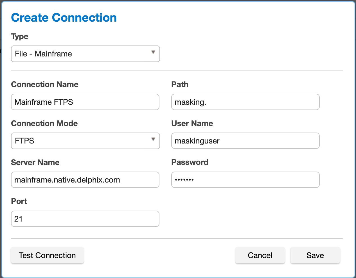Viewport: 356px width, 278px height.
Task: Cancel the connection dialog
Action: coord(260,255)
